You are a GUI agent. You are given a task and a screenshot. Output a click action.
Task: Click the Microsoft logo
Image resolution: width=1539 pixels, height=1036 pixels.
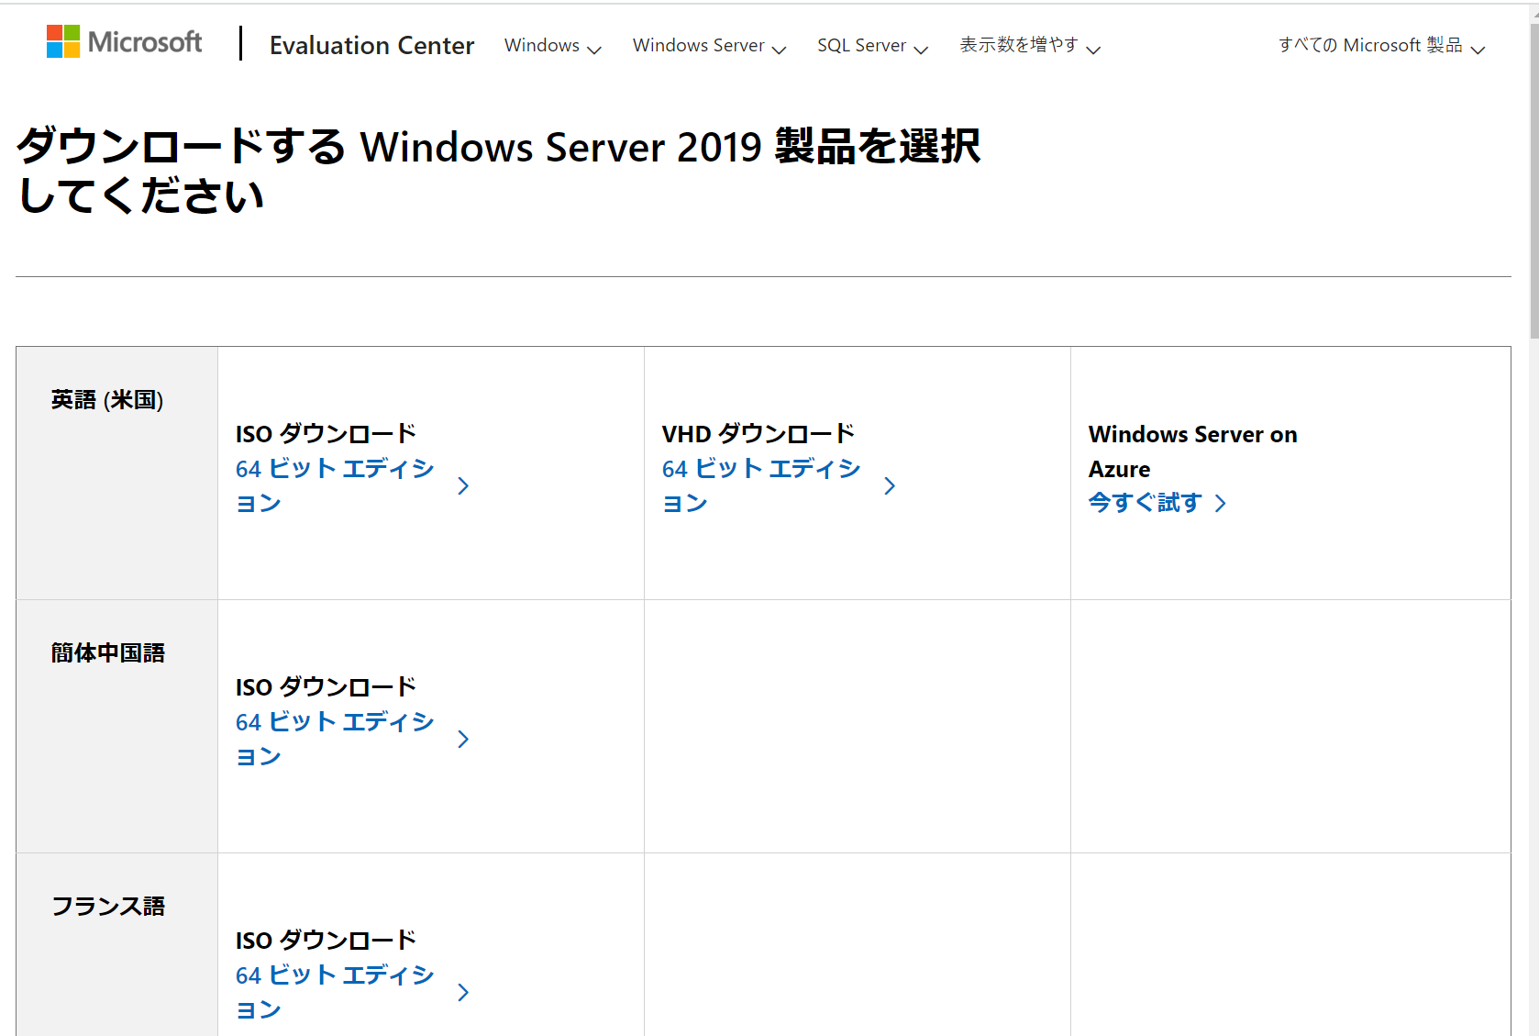[125, 41]
